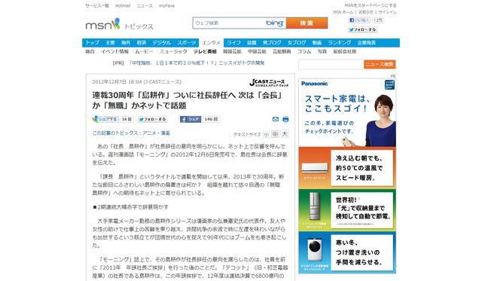Image resolution: width=482 pixels, height=281 pixels.
Task: Click the Twitter フォローする button under headline
Action: pos(152,119)
